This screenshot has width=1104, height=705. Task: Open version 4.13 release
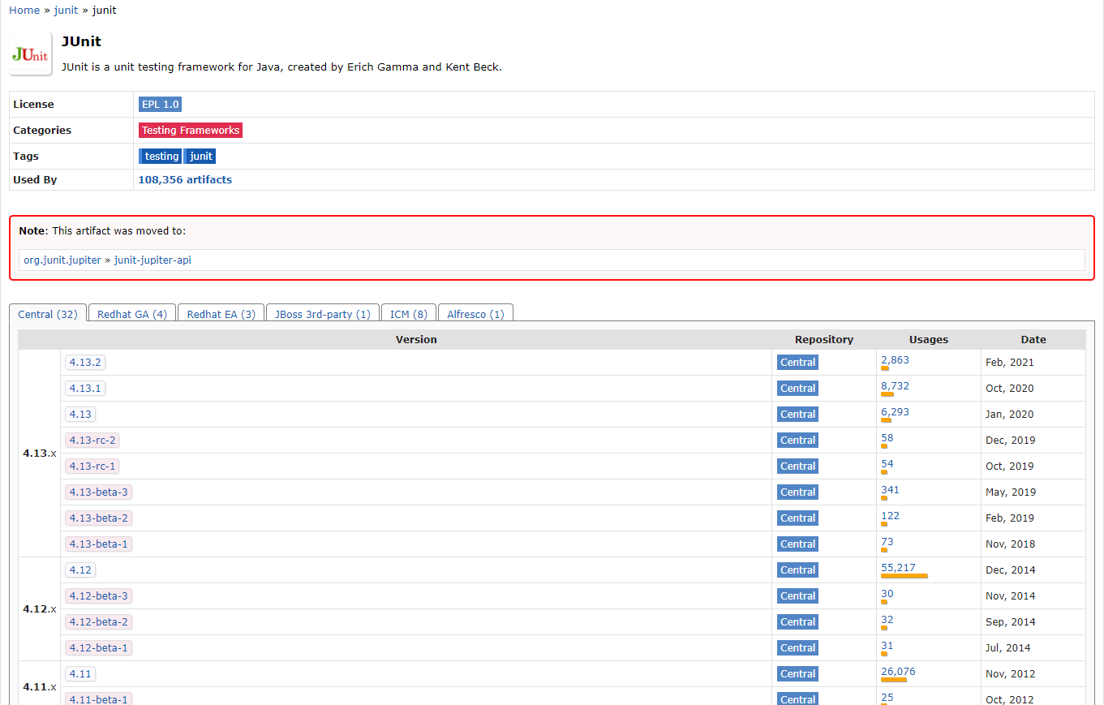[80, 415]
